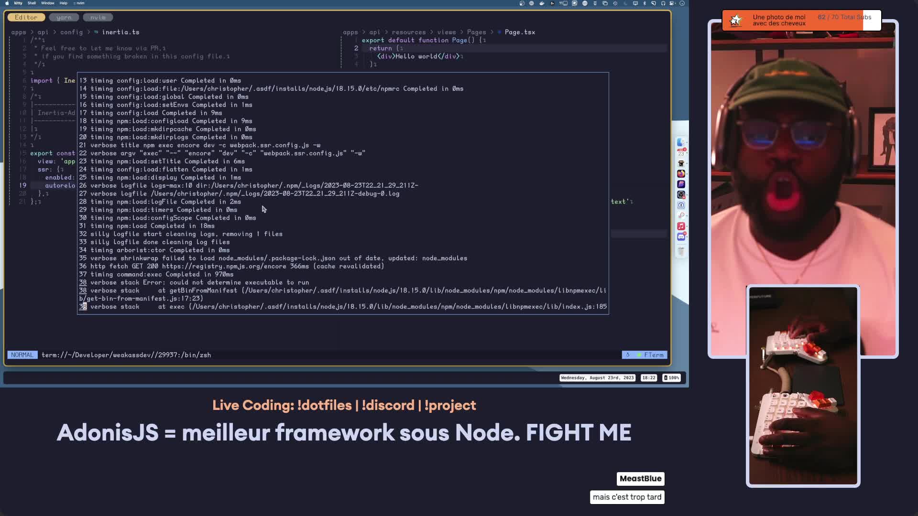Open Music app from the dock
Screen dimensions: 918x516
point(681,226)
